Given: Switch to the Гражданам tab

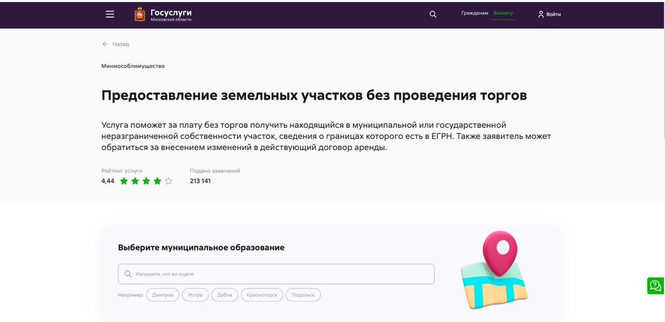Looking at the screenshot, I should [x=474, y=13].
